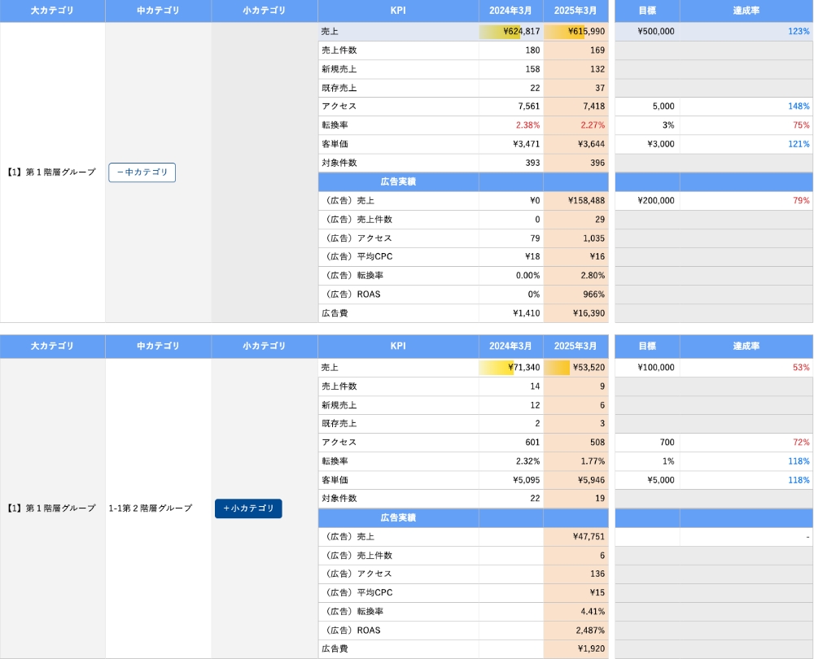Select the 目標 header in bottom table

[x=646, y=346]
